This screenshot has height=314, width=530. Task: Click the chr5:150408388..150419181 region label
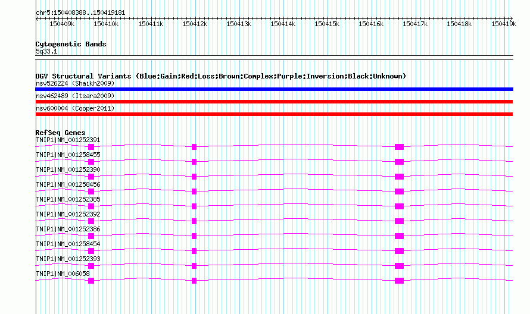point(80,12)
